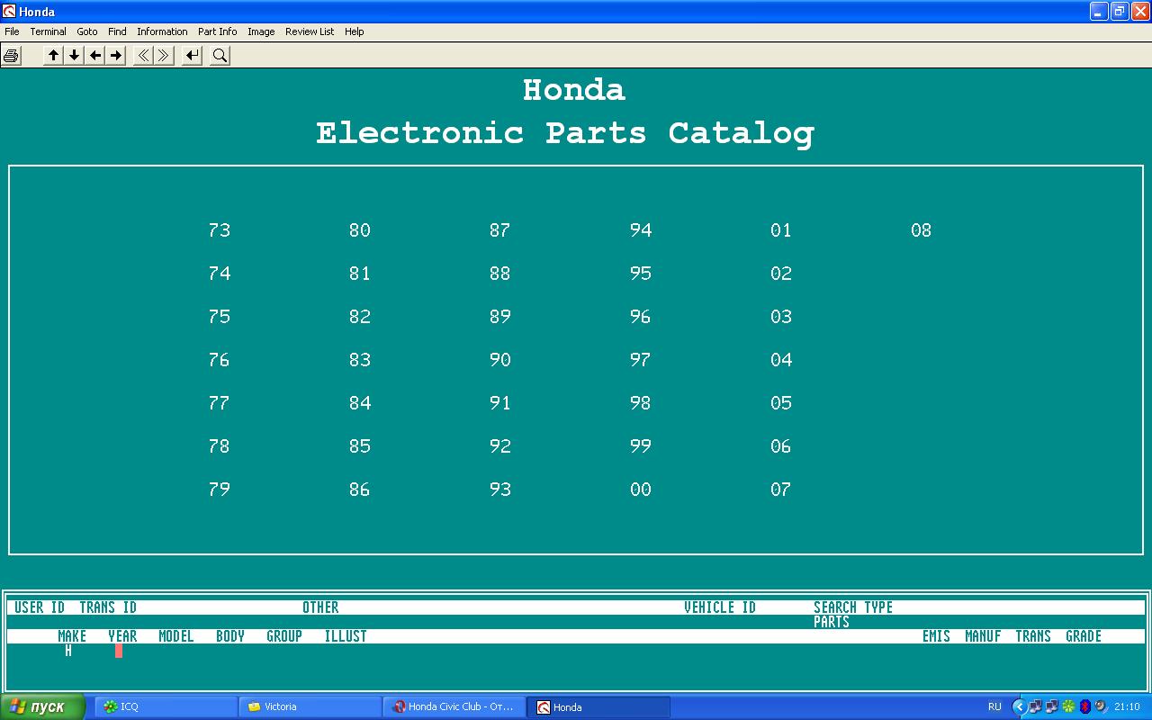Click the RU language indicator in tray
This screenshot has height=720, width=1152.
[x=994, y=707]
